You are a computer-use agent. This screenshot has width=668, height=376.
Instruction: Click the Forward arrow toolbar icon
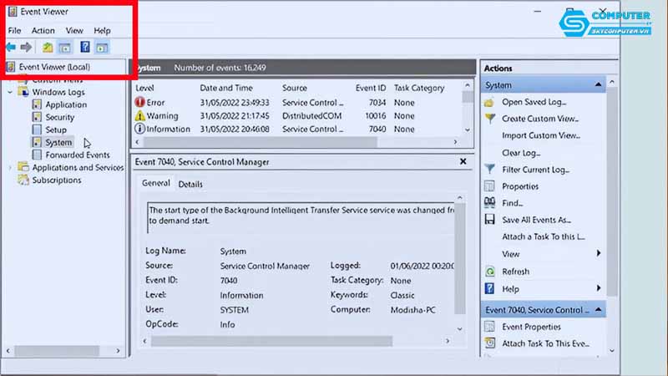[26, 48]
